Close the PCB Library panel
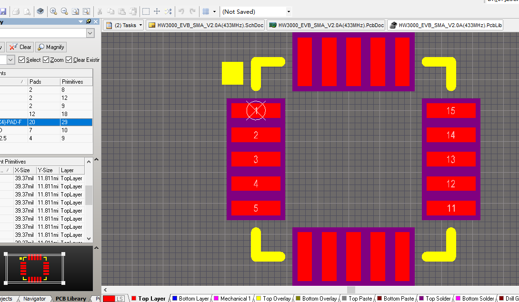 coord(96,21)
